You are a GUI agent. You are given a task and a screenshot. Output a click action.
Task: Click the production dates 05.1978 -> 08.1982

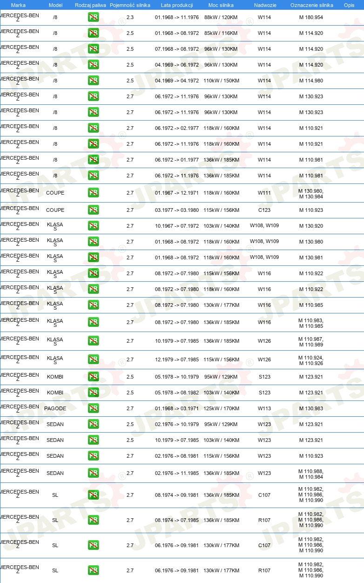[x=177, y=393]
